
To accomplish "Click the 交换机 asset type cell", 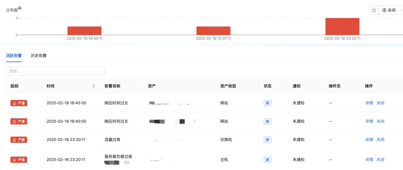I will pos(226,140).
